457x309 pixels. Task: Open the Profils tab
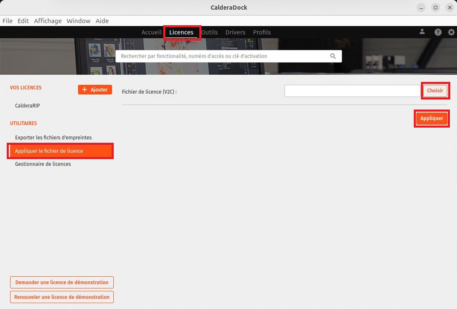click(x=262, y=32)
